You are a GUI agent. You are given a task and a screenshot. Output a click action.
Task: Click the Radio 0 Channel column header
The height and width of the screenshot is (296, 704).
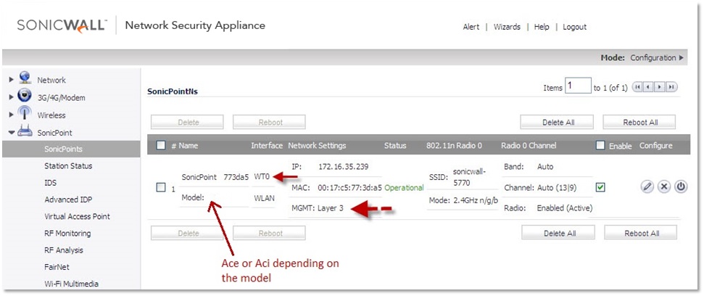pos(529,146)
